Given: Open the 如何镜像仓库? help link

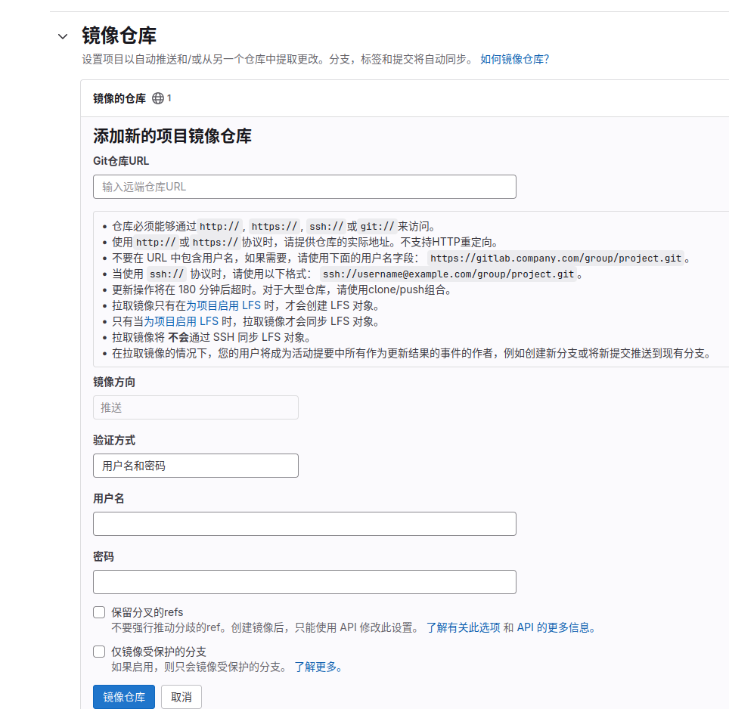Looking at the screenshot, I should [x=514, y=59].
